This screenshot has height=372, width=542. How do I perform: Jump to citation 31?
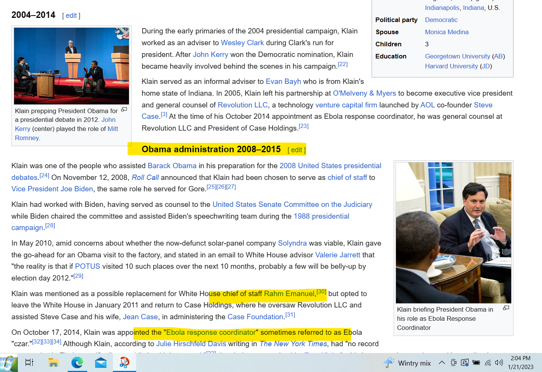tap(290, 315)
